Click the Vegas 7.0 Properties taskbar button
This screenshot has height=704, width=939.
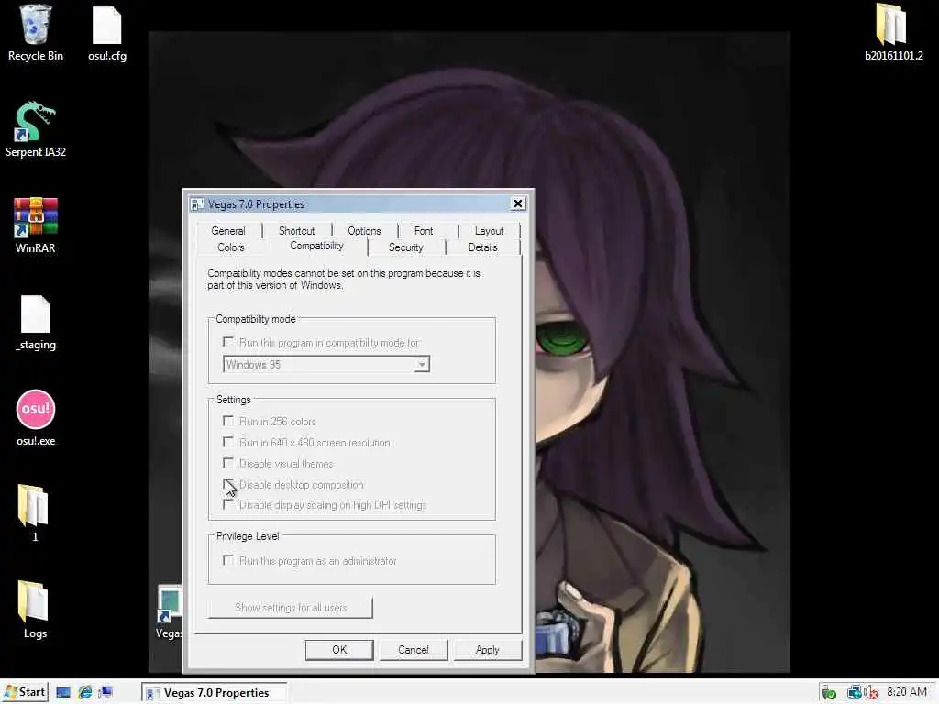pos(215,693)
